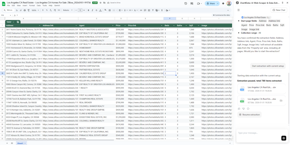Open Chat4Data hamburger menu
The height and width of the screenshot is (145, 290).
(238, 10)
